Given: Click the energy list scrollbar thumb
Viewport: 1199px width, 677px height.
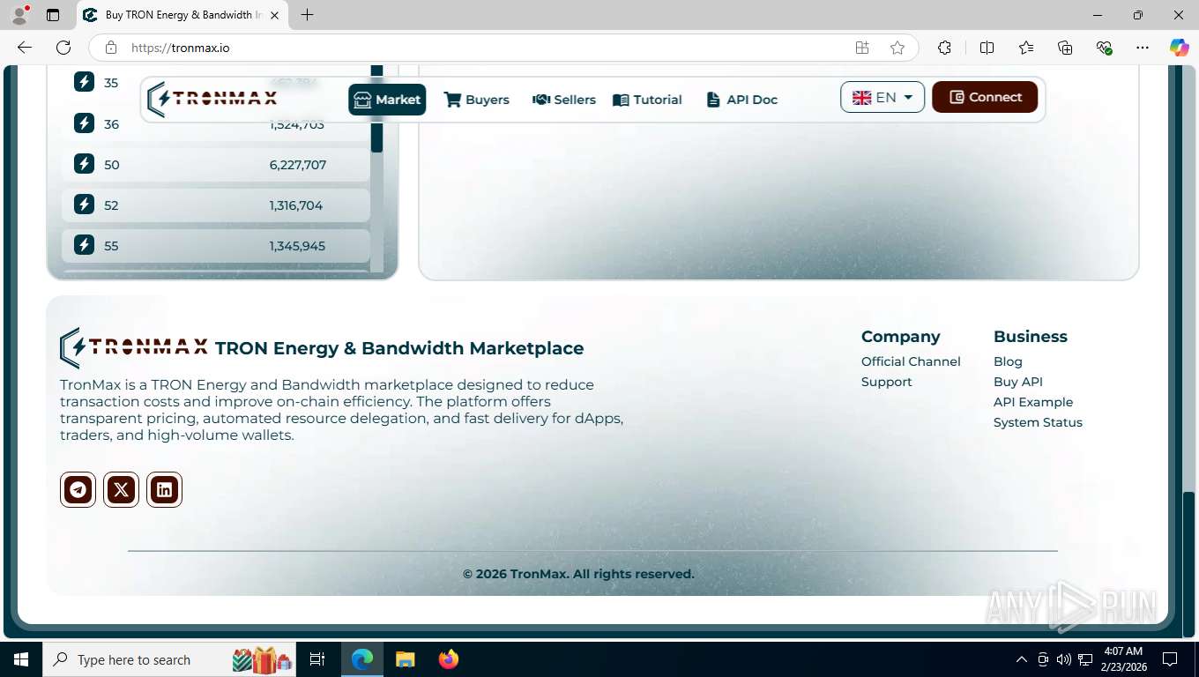Looking at the screenshot, I should pyautogui.click(x=377, y=109).
